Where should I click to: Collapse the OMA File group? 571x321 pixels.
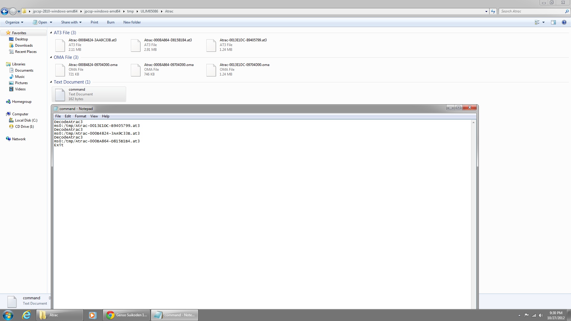click(x=51, y=57)
